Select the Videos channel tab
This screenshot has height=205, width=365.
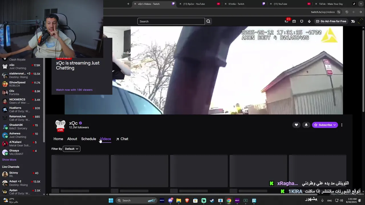coord(106,139)
